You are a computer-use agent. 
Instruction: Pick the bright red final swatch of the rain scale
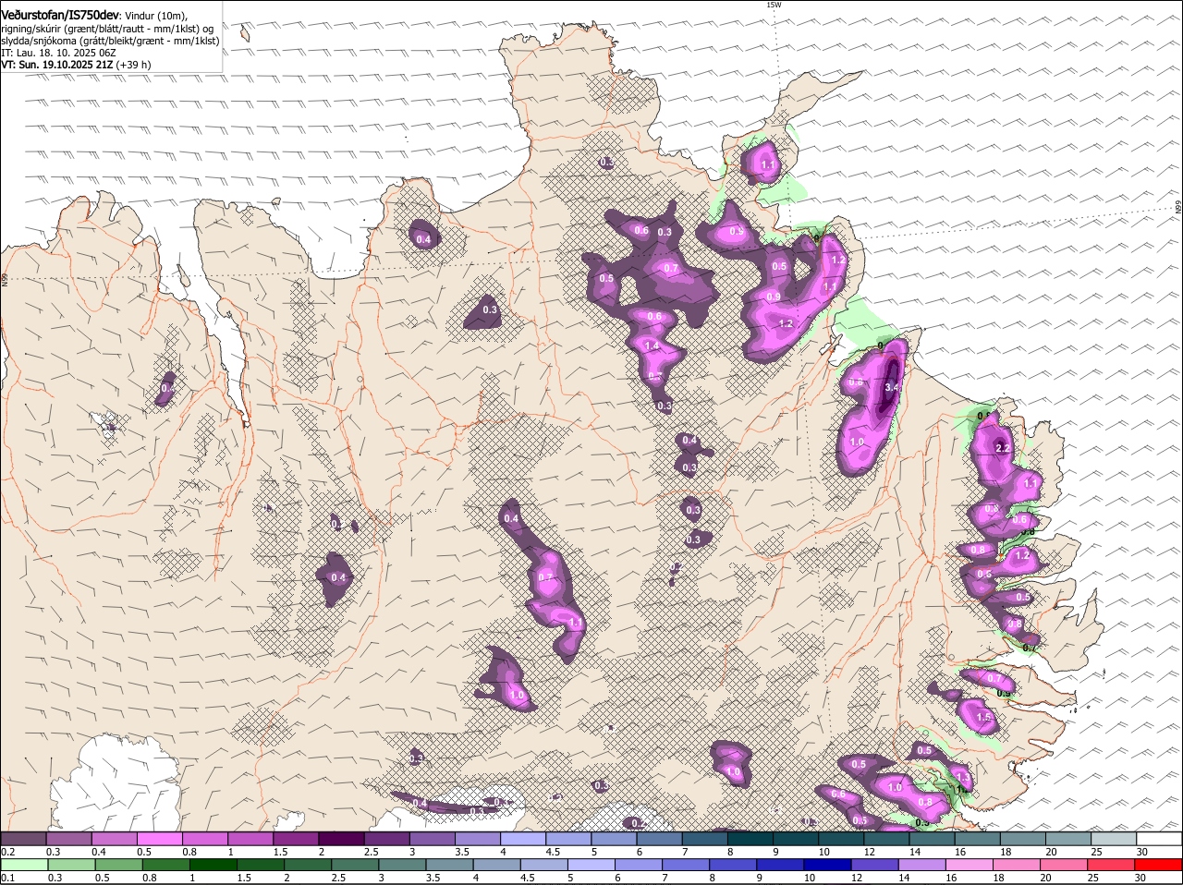(x=1160, y=865)
